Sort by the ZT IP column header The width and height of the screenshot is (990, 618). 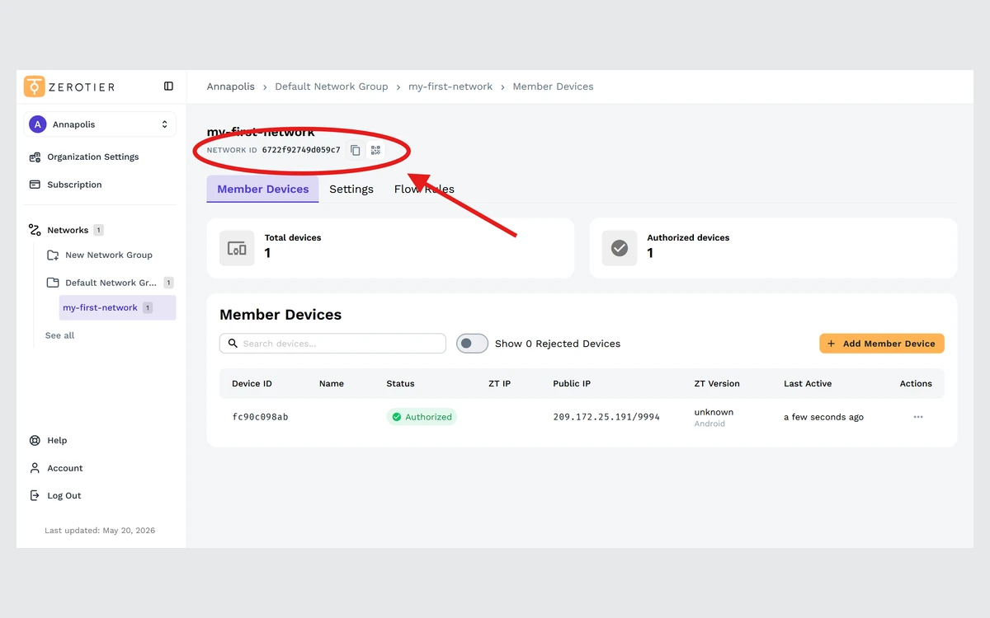coord(500,384)
